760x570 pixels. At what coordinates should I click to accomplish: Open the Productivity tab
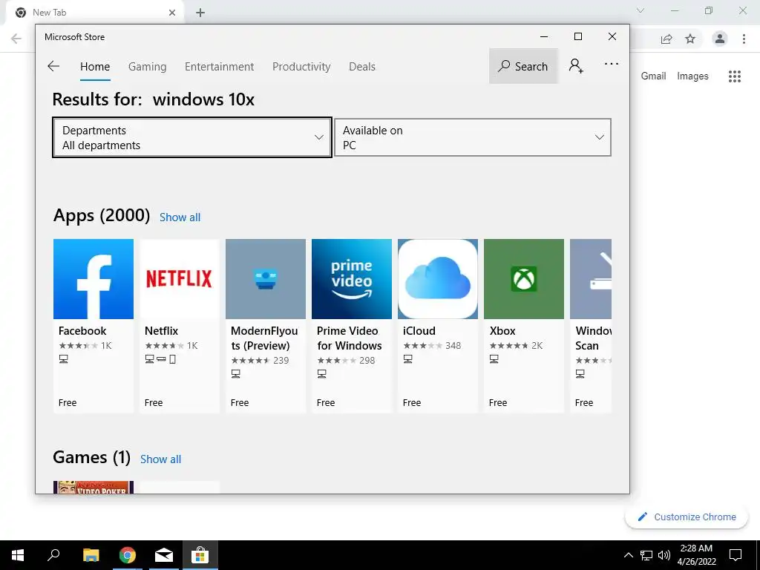click(301, 66)
